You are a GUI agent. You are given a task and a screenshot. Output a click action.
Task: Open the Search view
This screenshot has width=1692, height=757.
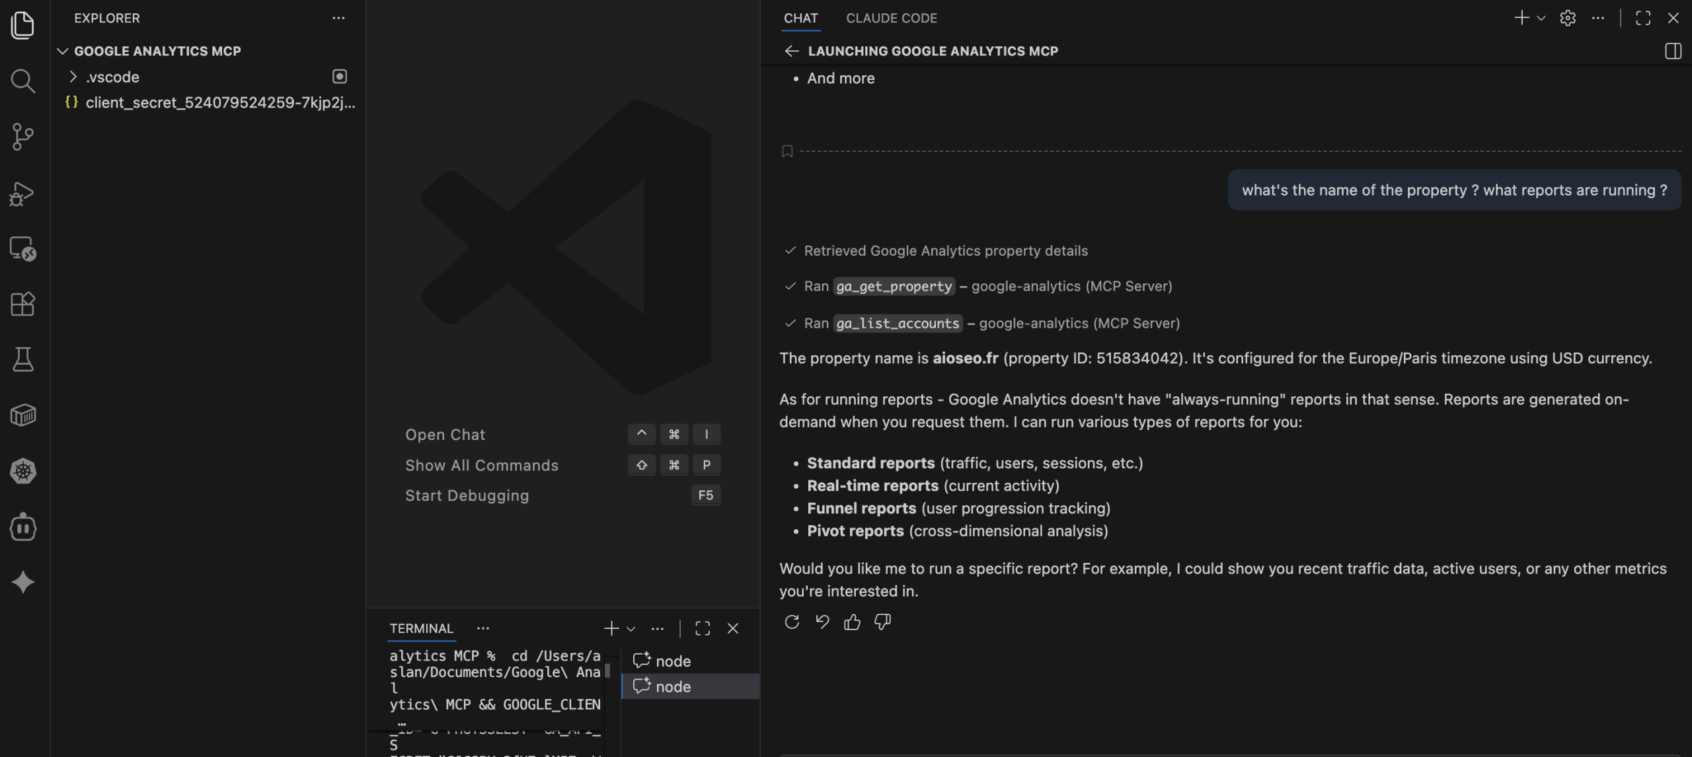[x=23, y=81]
